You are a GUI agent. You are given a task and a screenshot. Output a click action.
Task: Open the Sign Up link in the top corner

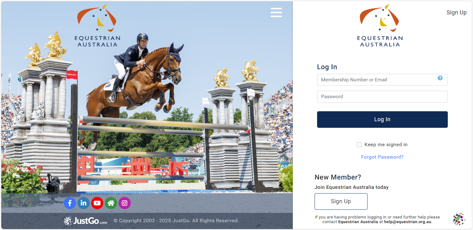457,12
